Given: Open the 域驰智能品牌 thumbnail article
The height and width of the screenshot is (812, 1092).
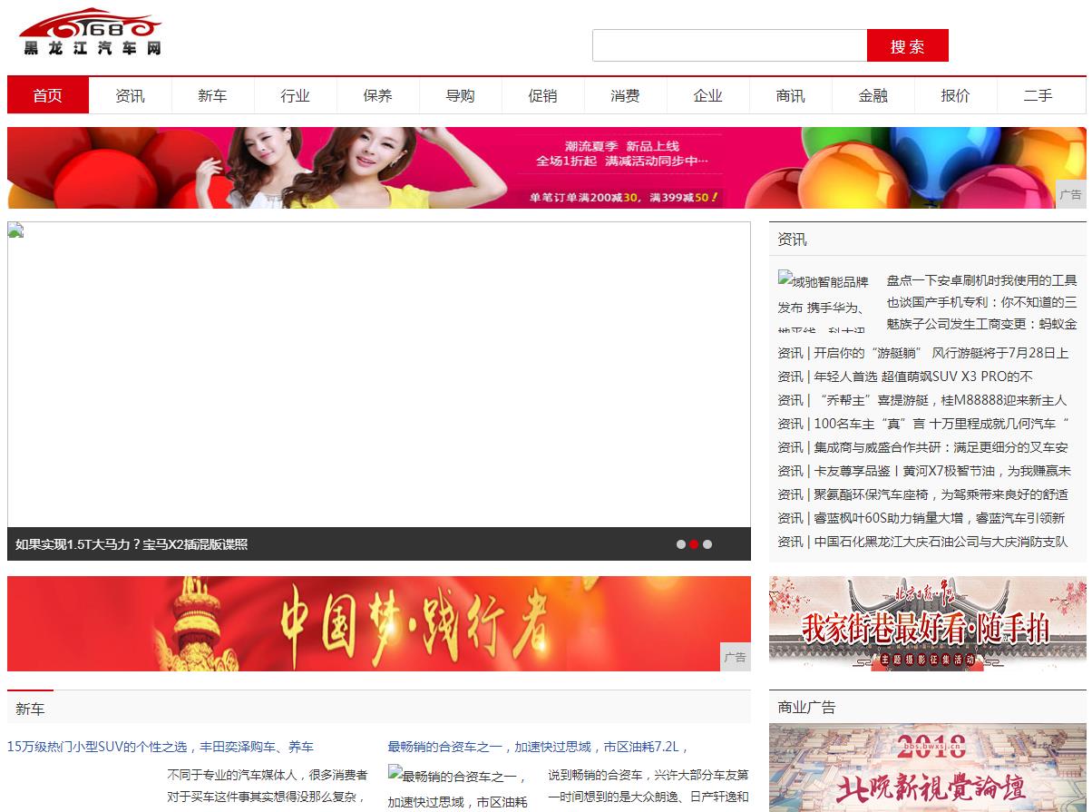Looking at the screenshot, I should [824, 300].
